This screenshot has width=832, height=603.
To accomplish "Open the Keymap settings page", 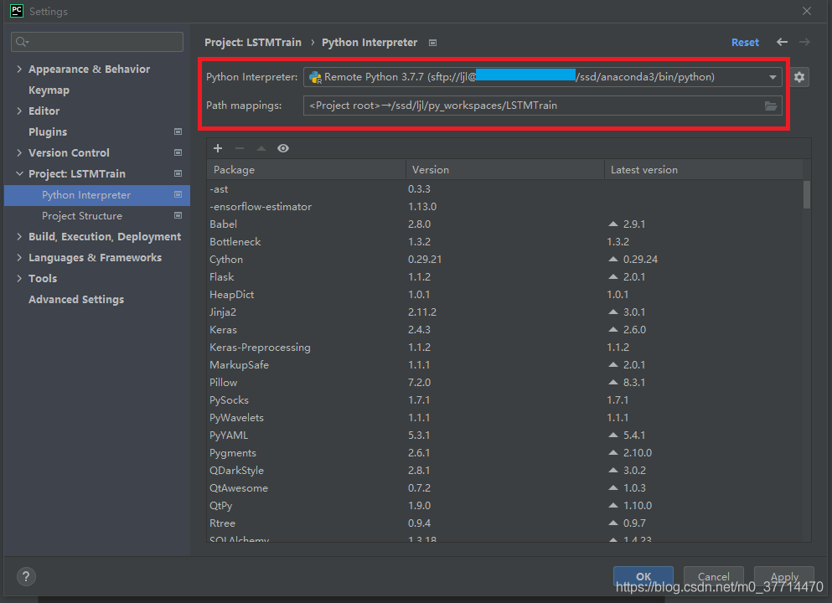I will [49, 90].
